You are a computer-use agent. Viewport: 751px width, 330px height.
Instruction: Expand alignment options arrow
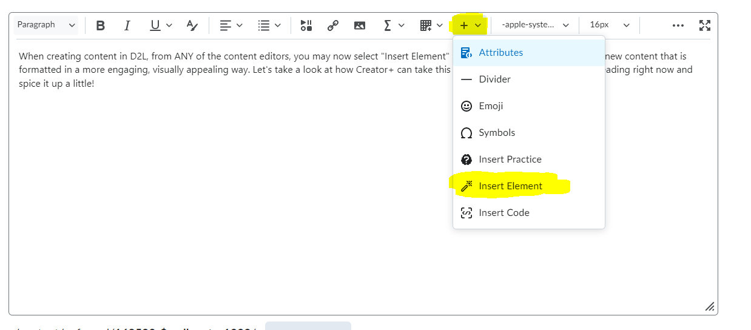(x=239, y=25)
